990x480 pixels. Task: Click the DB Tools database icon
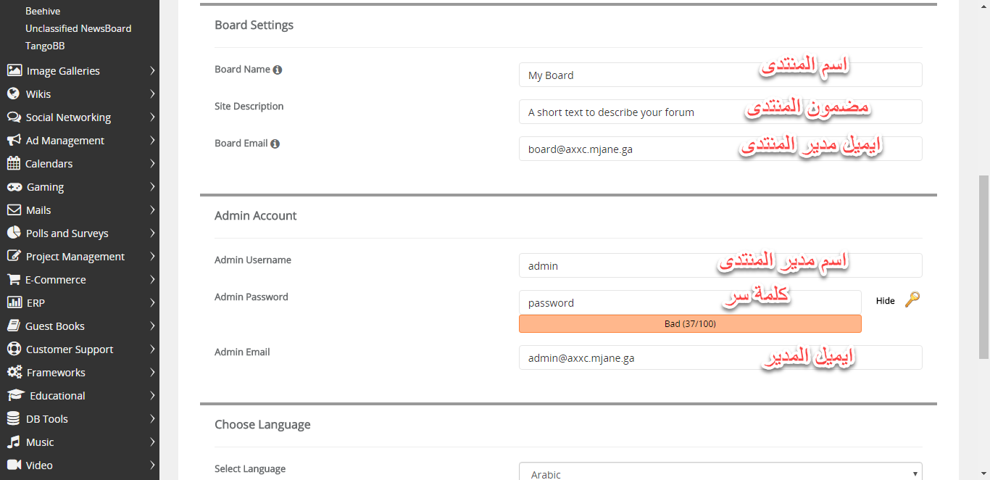[x=13, y=418]
